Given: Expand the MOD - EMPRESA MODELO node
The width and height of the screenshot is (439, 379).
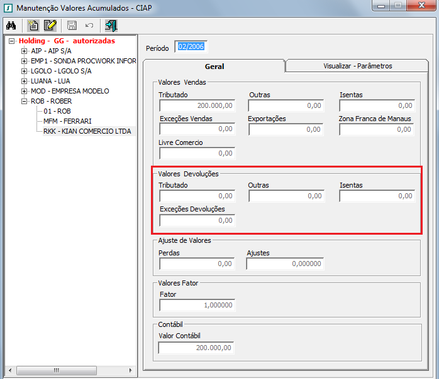Looking at the screenshot, I should 24,91.
